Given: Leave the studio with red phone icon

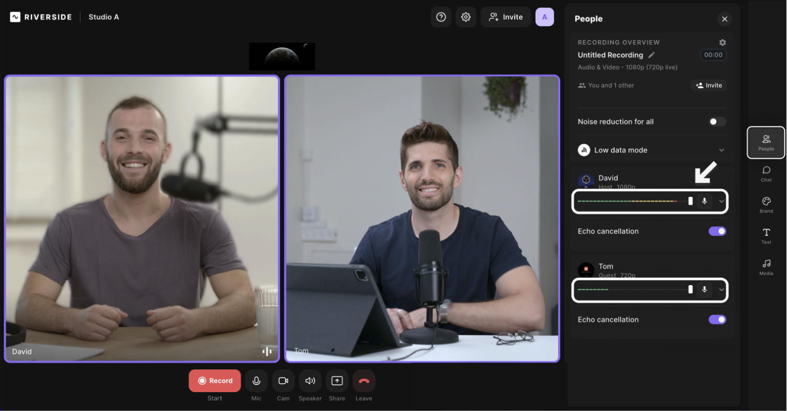Looking at the screenshot, I should coord(364,381).
